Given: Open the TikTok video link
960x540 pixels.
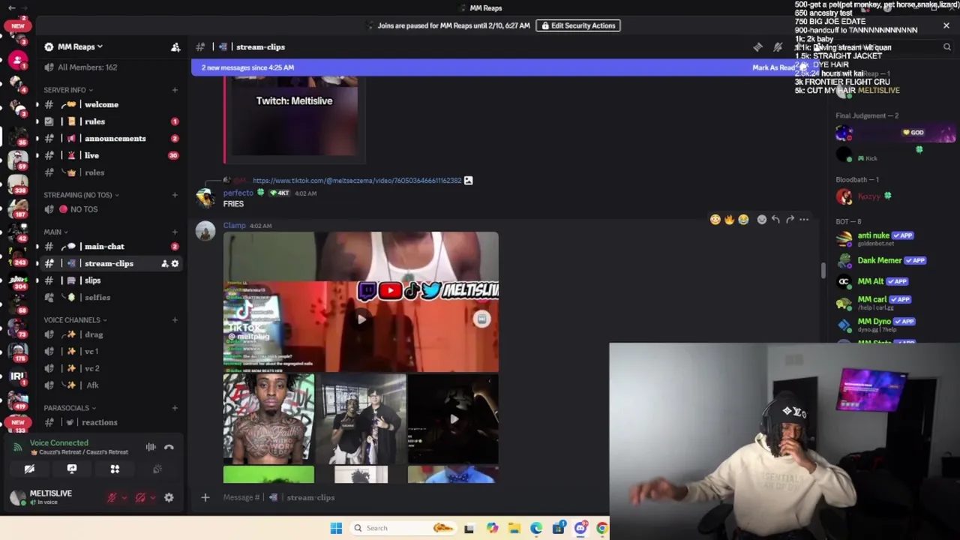Looking at the screenshot, I should (x=357, y=181).
